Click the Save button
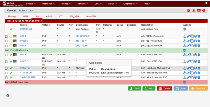Viewport: 210px width, 107px height. 181,89
